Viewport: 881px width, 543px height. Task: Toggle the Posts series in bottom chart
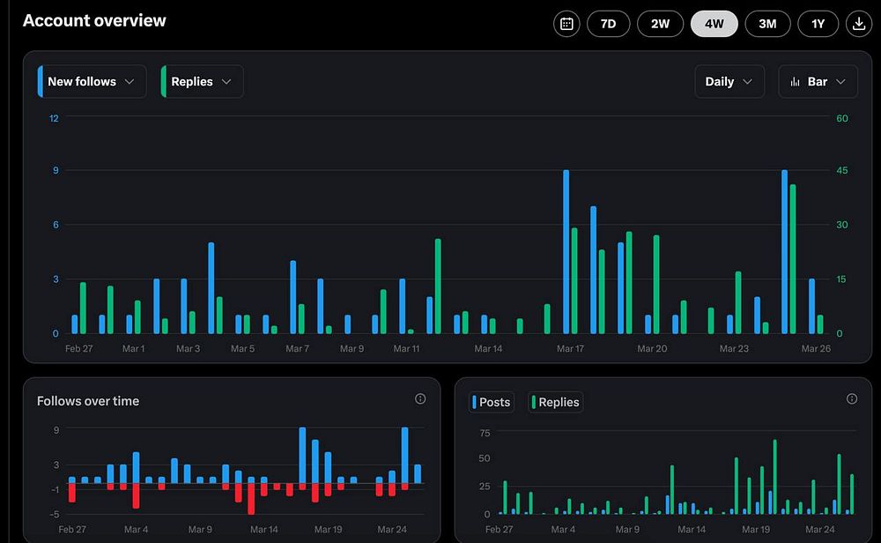pos(492,402)
